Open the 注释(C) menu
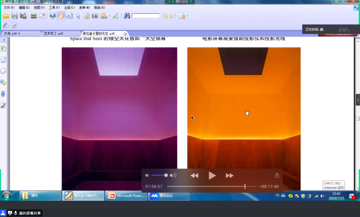 [69, 8]
